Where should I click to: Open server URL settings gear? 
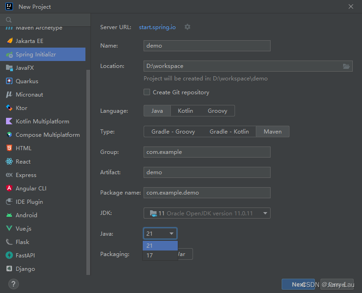pyautogui.click(x=187, y=27)
